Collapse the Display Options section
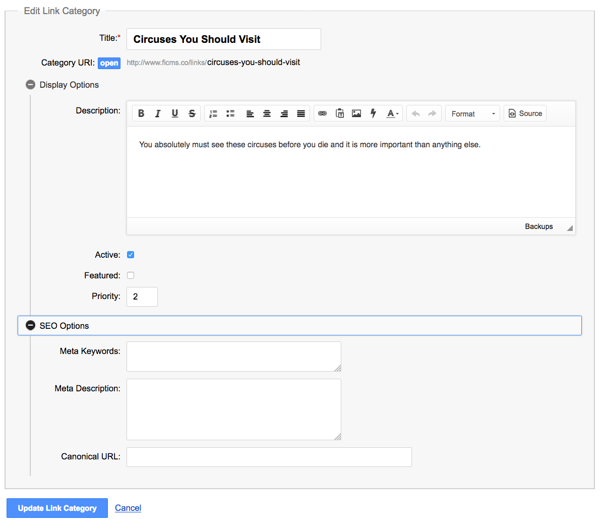The width and height of the screenshot is (605, 528). [31, 85]
